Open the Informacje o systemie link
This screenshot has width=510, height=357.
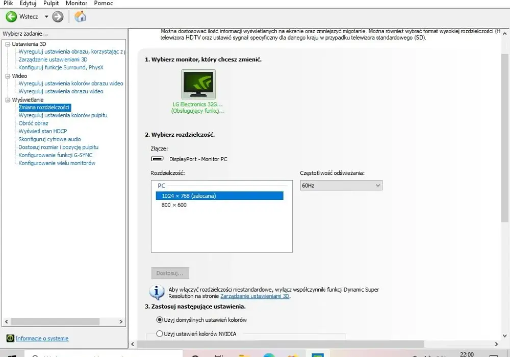click(42, 339)
